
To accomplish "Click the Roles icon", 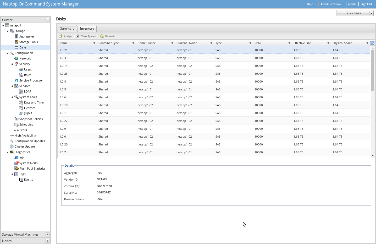I will tap(21, 75).
